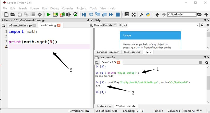Start debugging the file
This screenshot has width=210, height=113.
click(x=84, y=14)
